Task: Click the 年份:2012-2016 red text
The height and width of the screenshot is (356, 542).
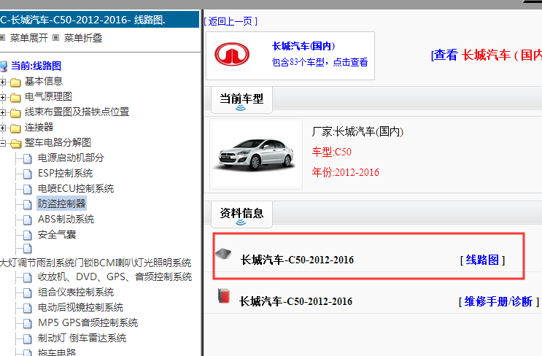Action: point(345,172)
